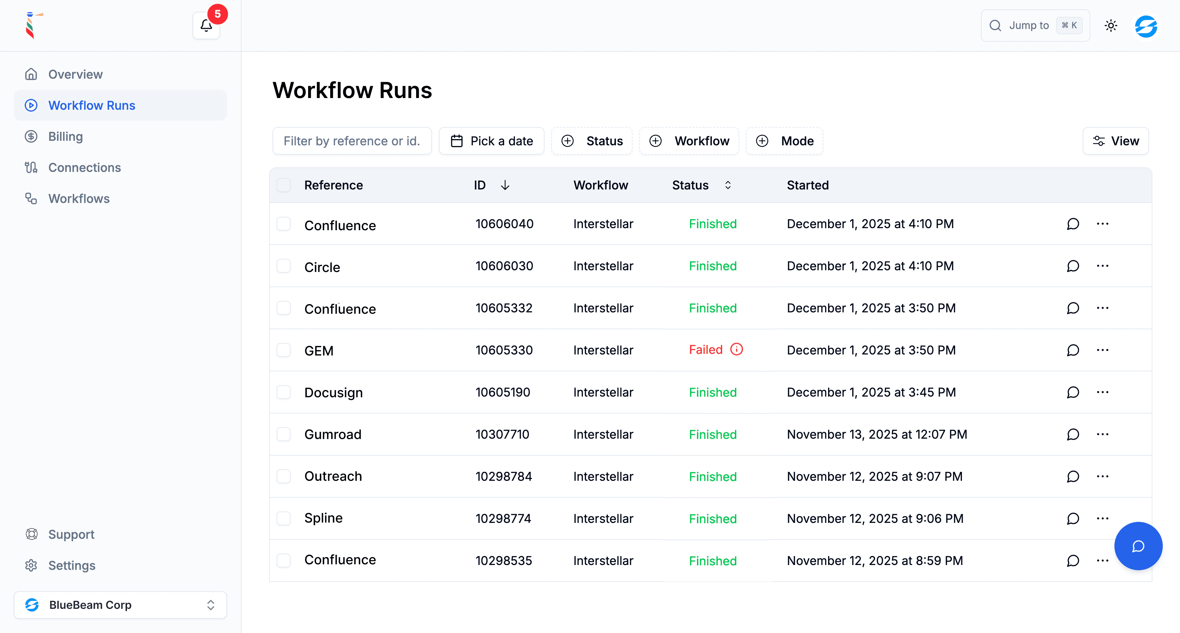Click the Pick a date button
Screen dimensions: 1180x633
point(491,141)
